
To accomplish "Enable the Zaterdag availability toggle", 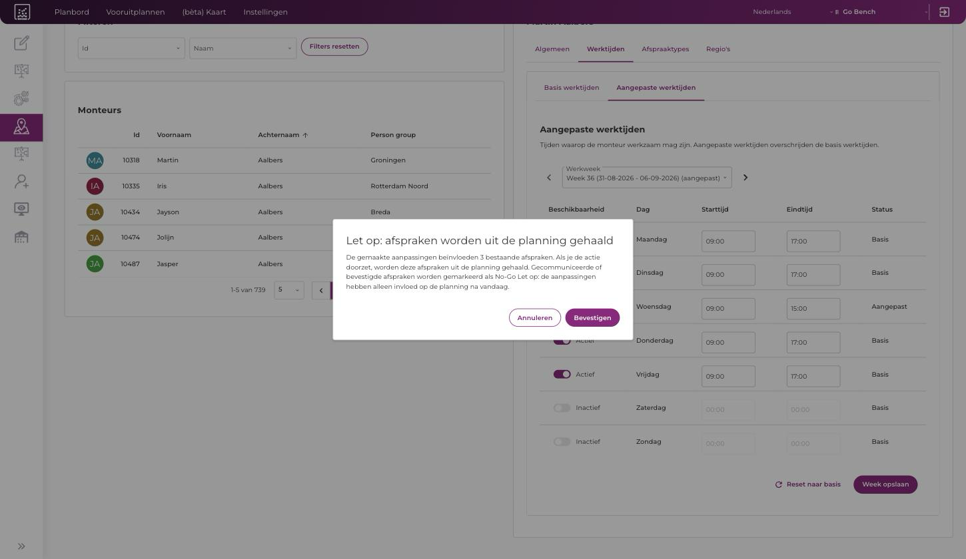I will pos(562,408).
